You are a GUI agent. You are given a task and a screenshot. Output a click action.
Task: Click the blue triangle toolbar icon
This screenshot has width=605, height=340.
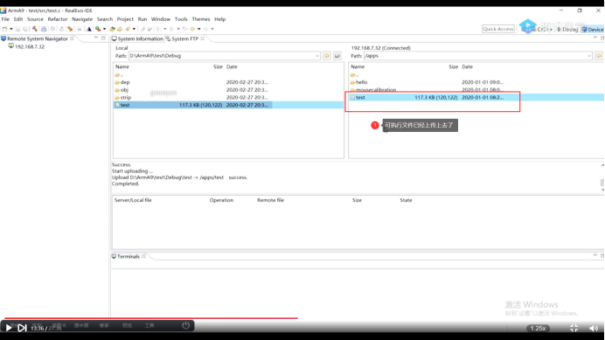(89, 29)
